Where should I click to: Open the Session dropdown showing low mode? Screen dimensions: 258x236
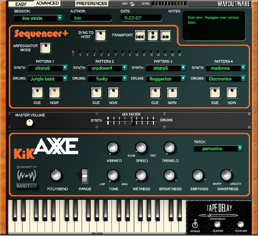38,18
